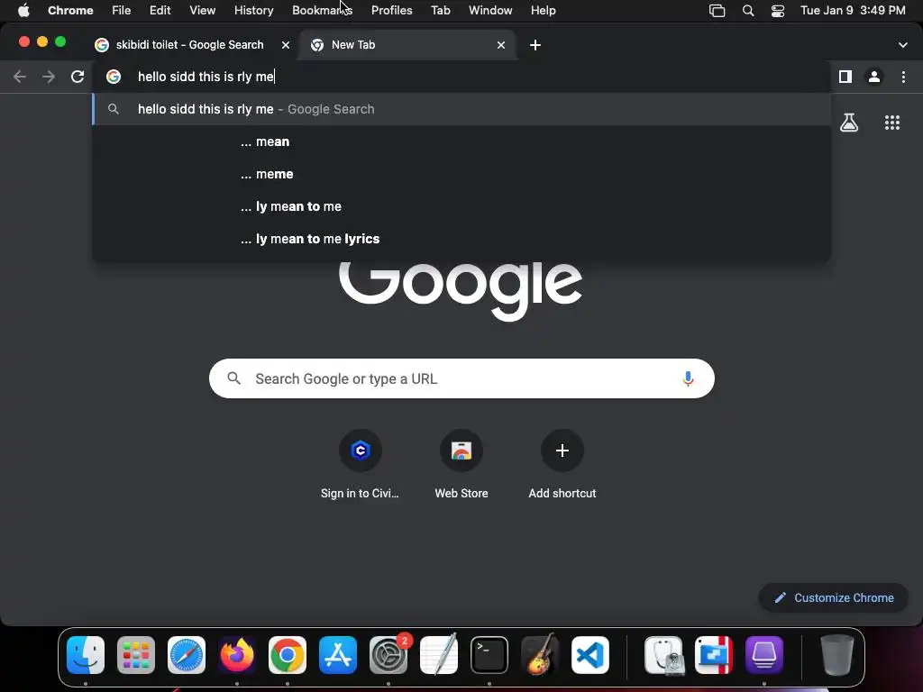923x692 pixels.
Task: Open TextEdit from the Dock
Action: click(439, 655)
